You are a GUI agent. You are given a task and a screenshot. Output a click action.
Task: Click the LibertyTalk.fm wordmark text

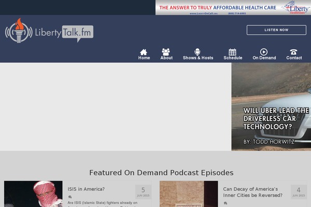point(64,33)
